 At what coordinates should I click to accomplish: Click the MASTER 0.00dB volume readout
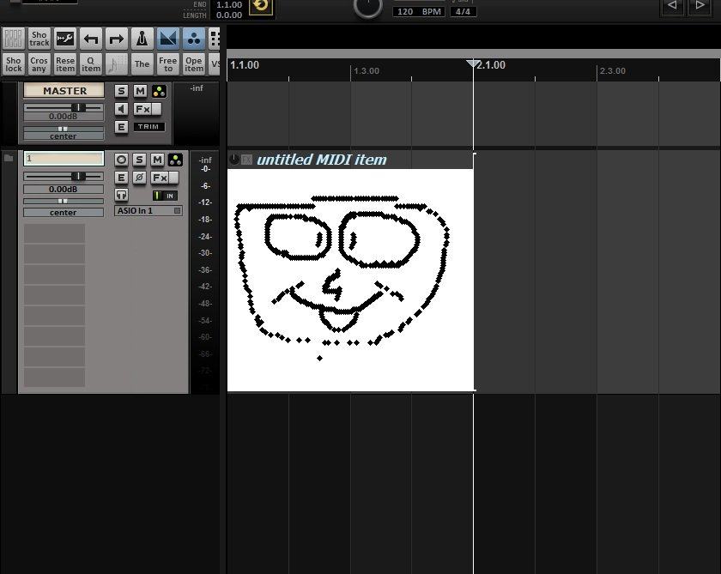[x=64, y=117]
